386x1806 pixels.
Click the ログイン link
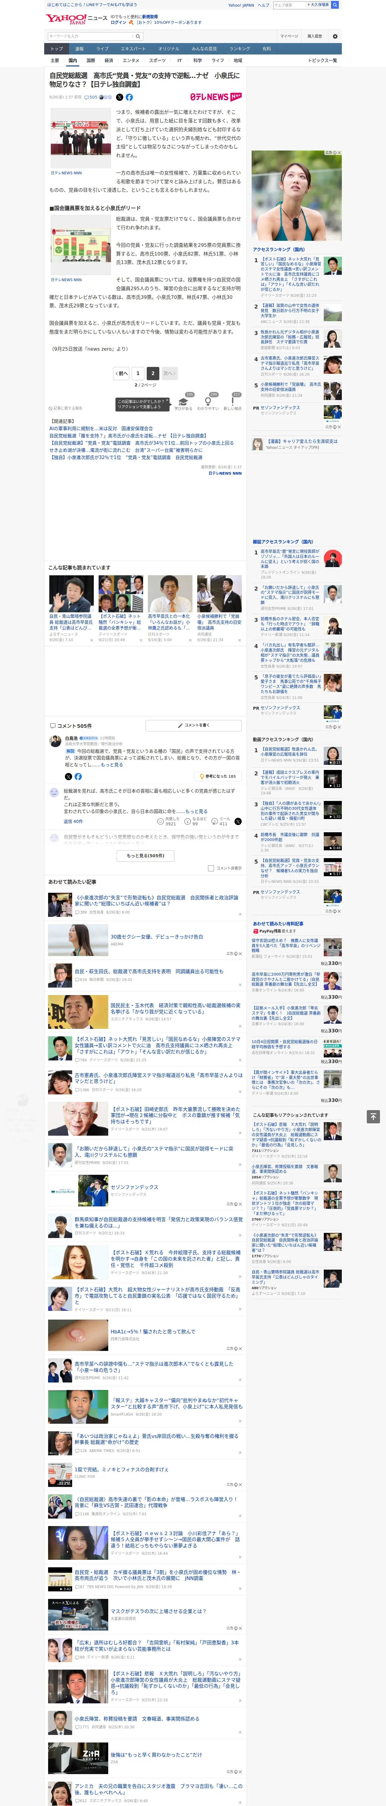118,23
